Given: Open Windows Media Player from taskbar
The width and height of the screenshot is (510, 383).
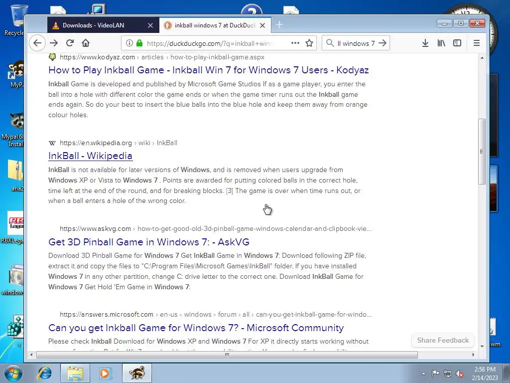Looking at the screenshot, I should click(106, 374).
